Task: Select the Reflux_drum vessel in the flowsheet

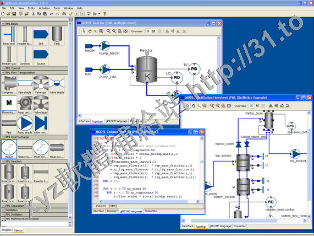Action: (x=269, y=121)
